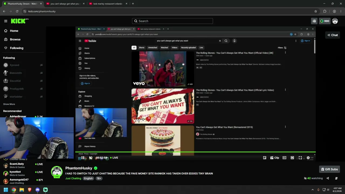Open the husky profile avatar menu
Image resolution: width=345 pixels, height=194 pixels.
click(x=335, y=21)
